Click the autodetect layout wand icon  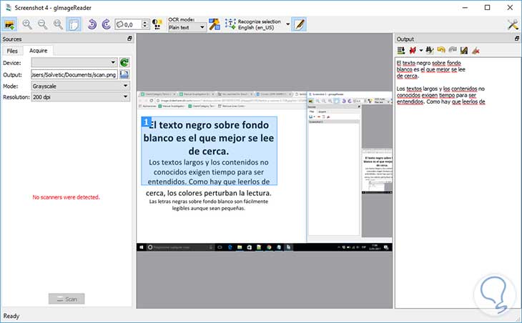(214, 24)
